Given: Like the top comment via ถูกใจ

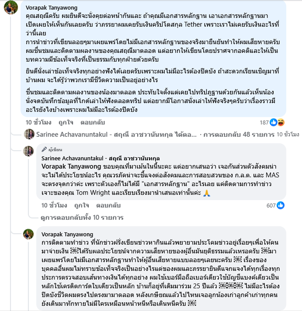Looking at the screenshot, I should (66, 122).
